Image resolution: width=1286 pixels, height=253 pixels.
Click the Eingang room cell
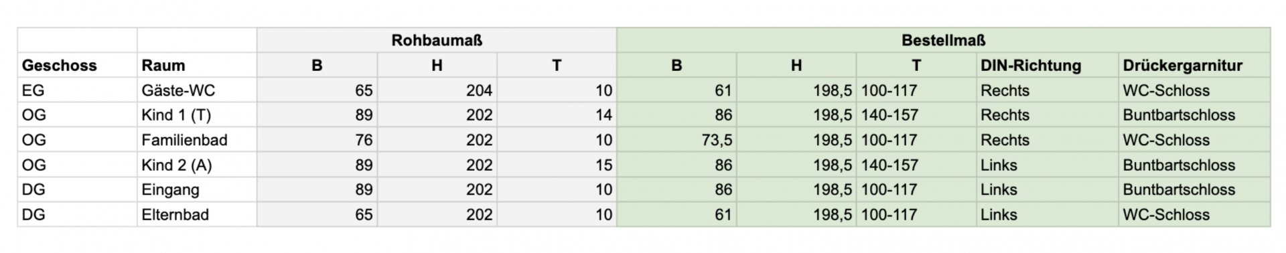point(197,189)
